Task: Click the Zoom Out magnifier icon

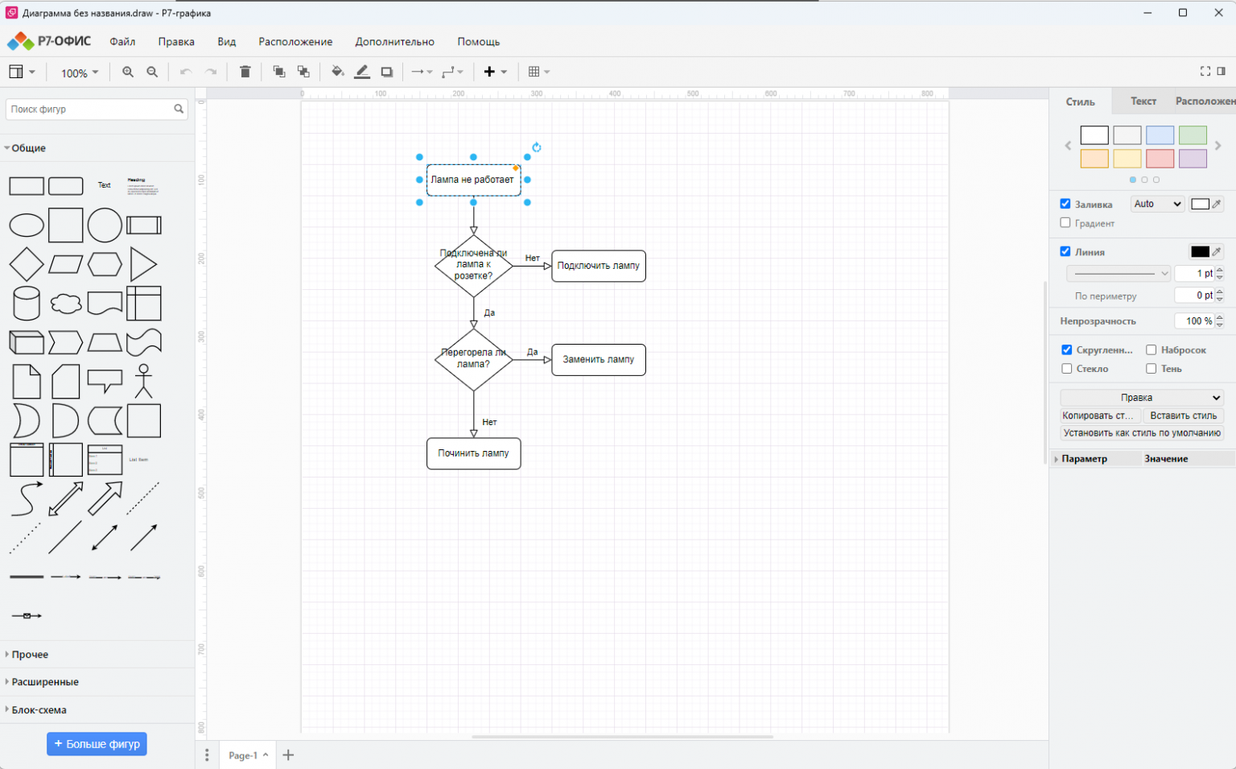Action: click(x=152, y=72)
